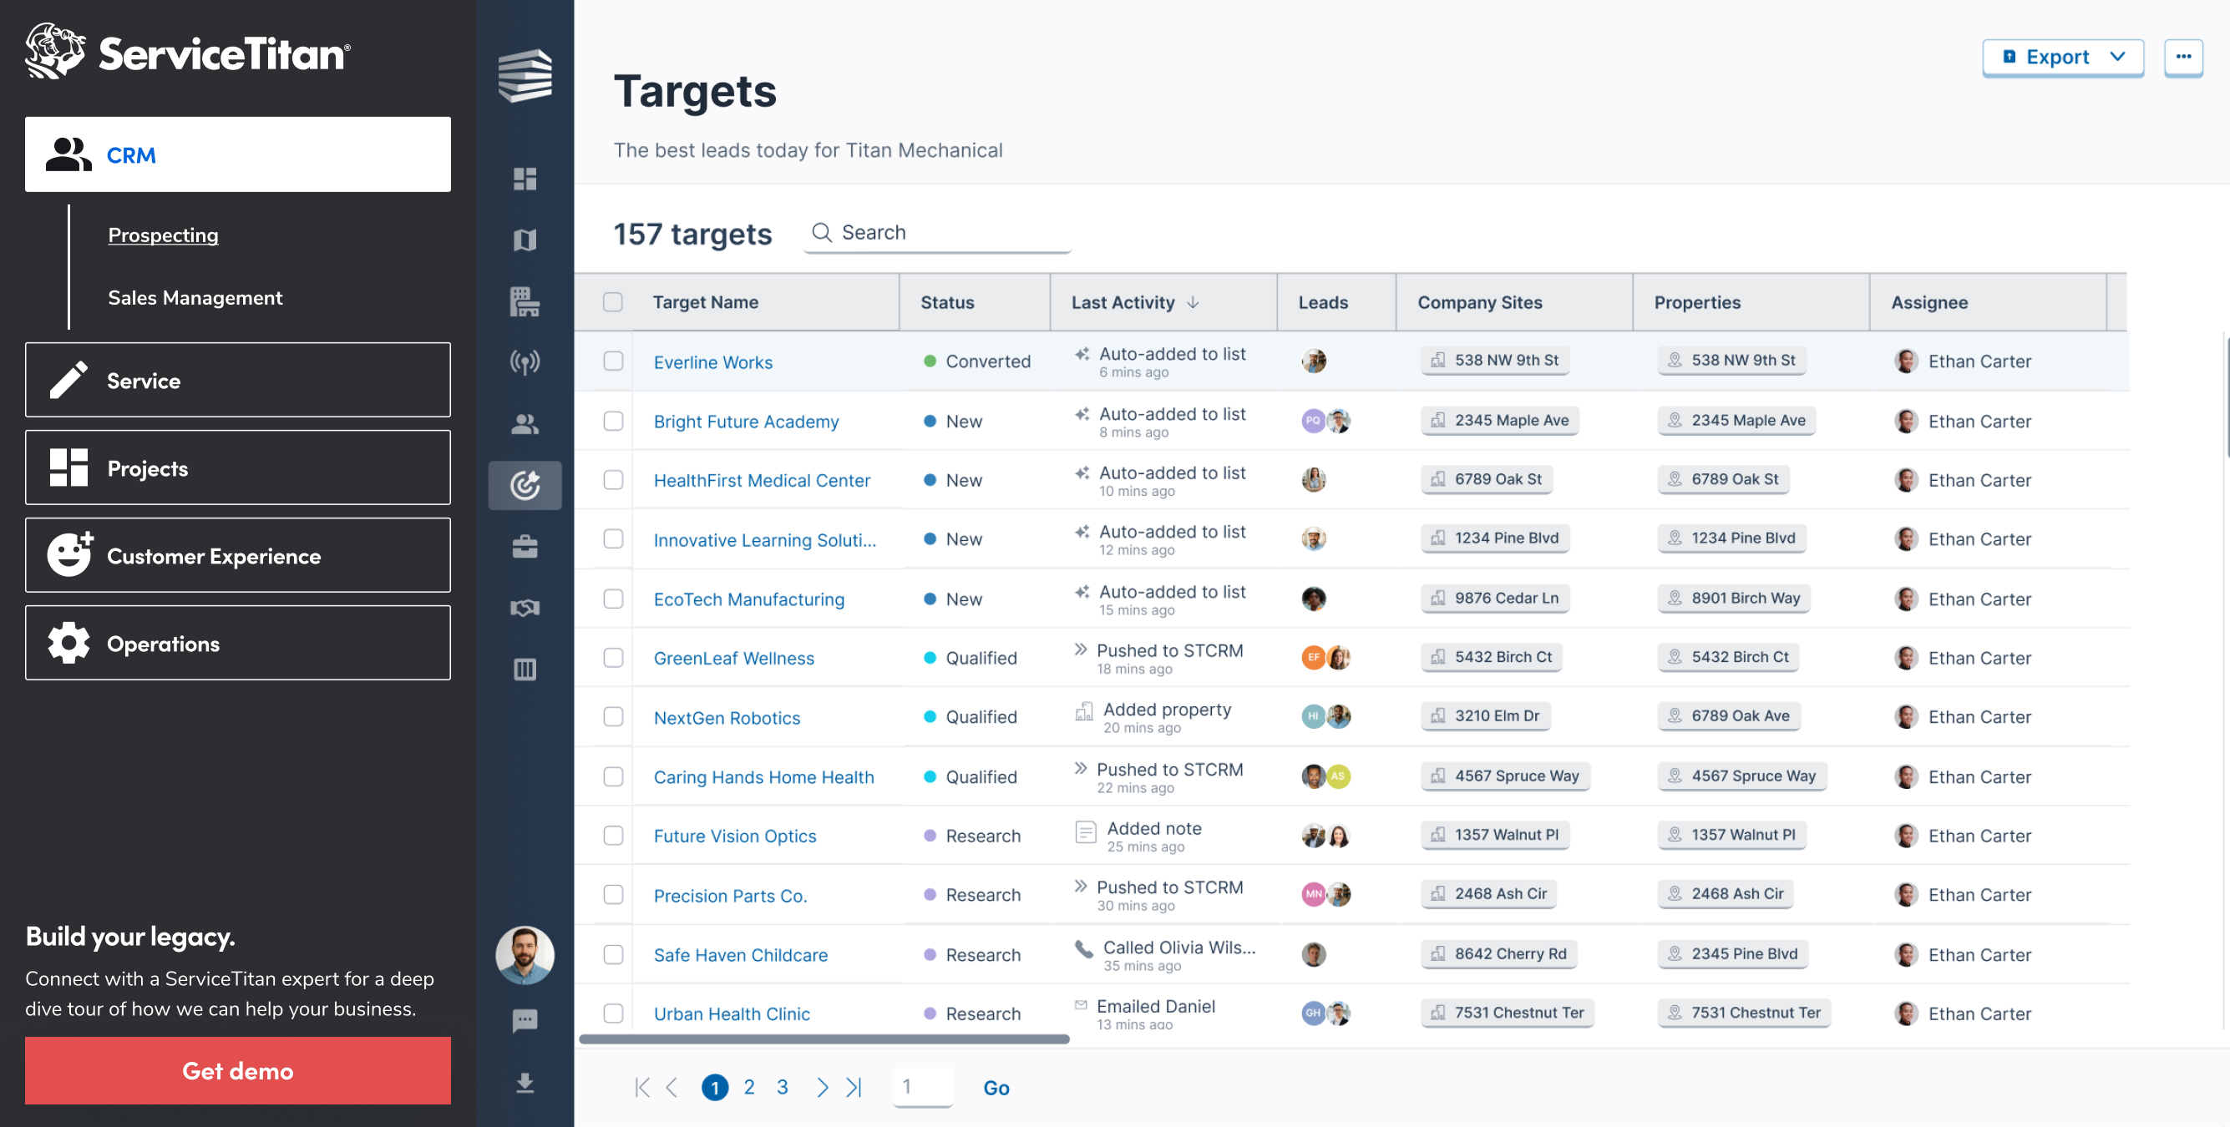
Task: Click the map icon in sidebar
Action: click(x=525, y=240)
